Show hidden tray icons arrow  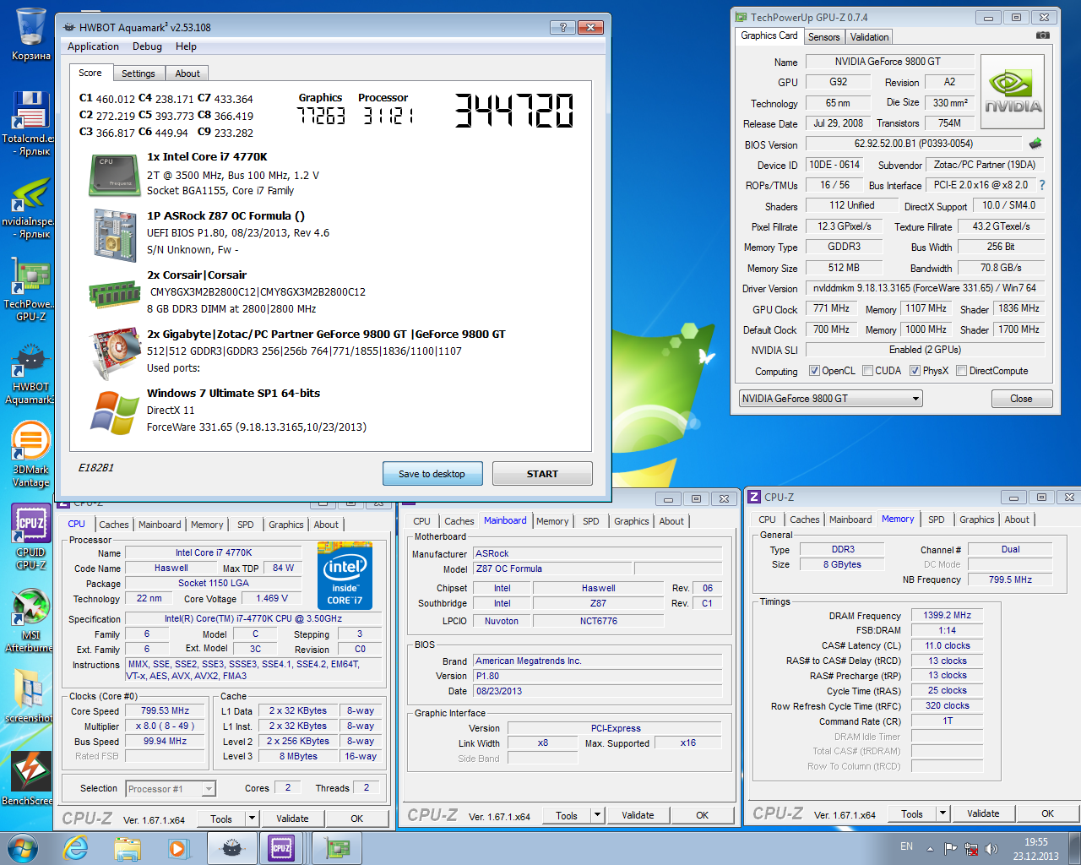930,849
